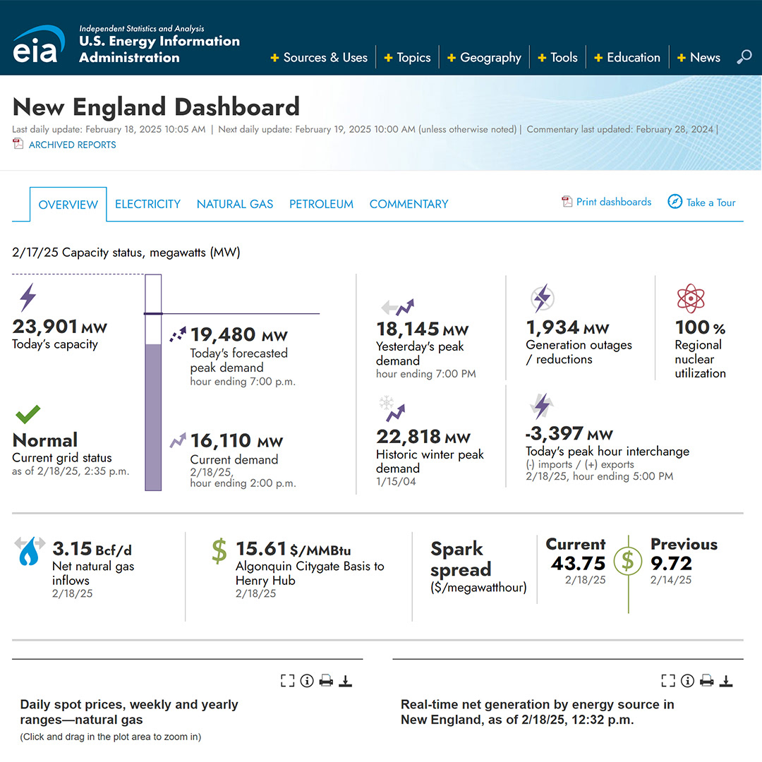This screenshot has width=762, height=762.
Task: Click the compass icon for Take a Tour
Action: 675,202
